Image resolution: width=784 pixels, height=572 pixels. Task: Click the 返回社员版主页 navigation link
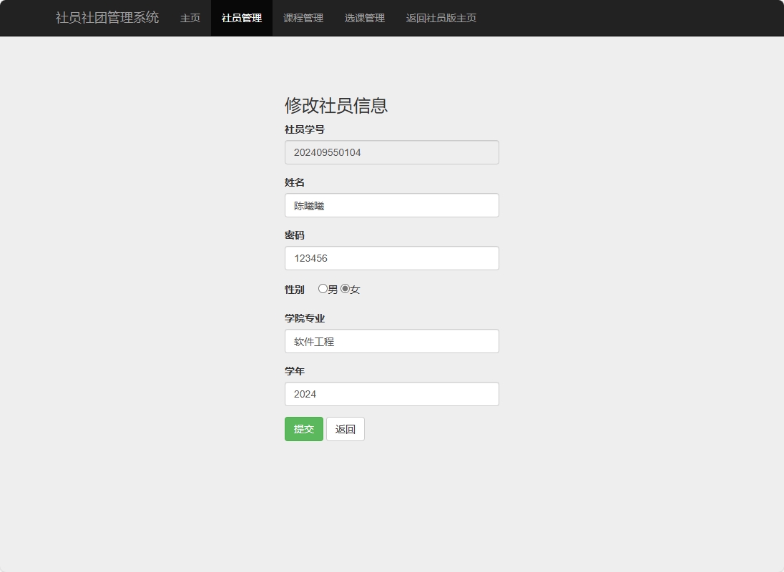pyautogui.click(x=441, y=18)
